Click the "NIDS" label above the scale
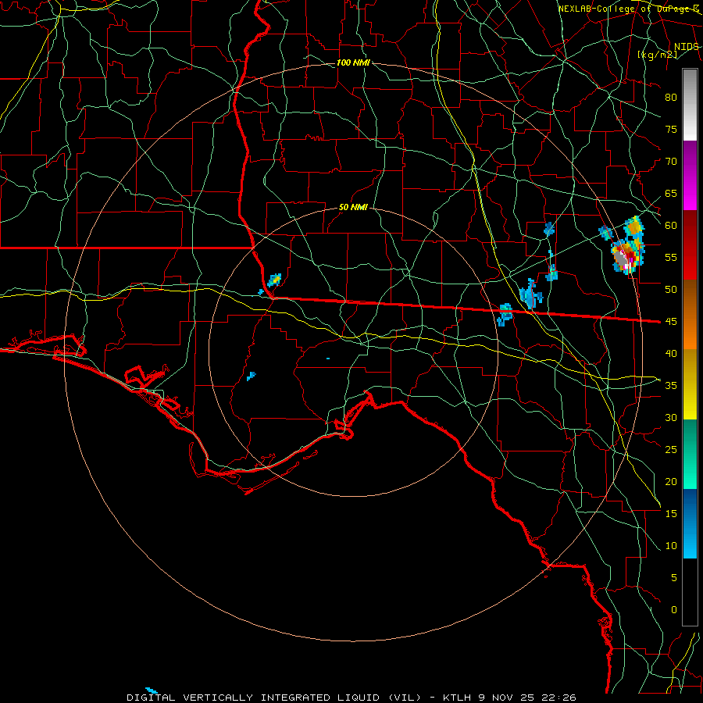703x703 pixels. click(687, 47)
